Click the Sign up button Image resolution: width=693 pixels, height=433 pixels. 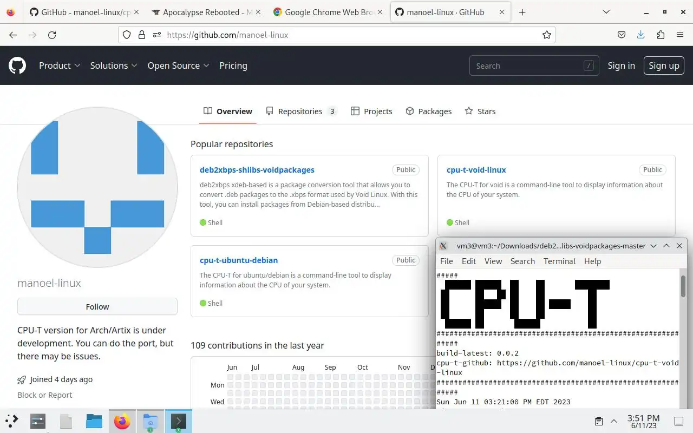(664, 65)
